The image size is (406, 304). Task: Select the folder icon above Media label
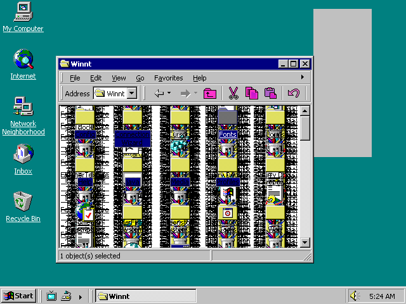[180, 163]
